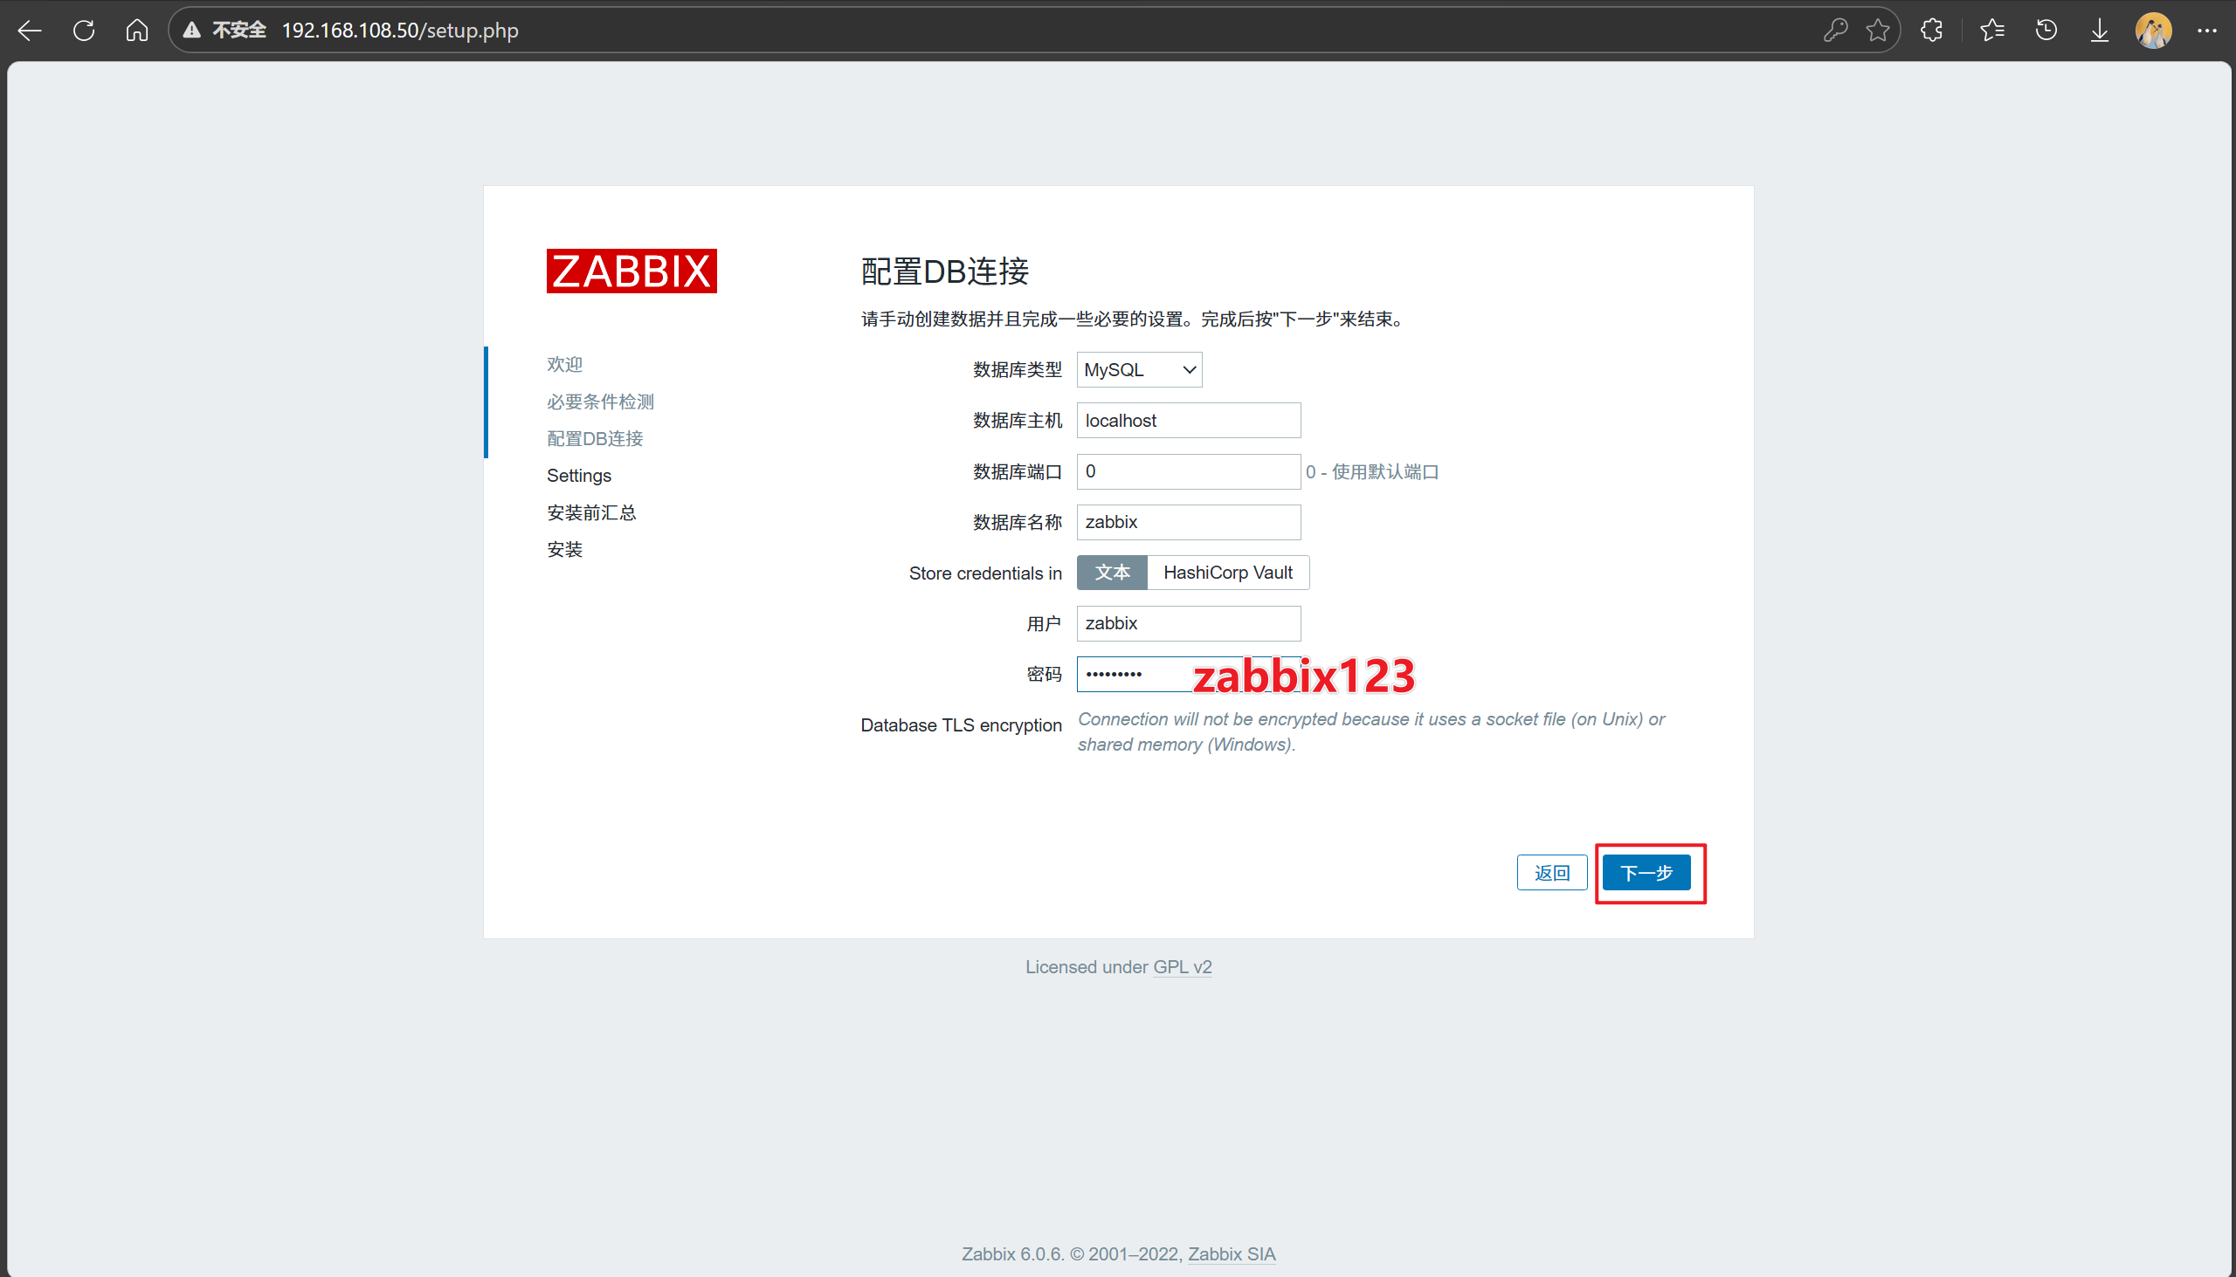Select 文本 credentials storage option
Image resolution: width=2236 pixels, height=1277 pixels.
(1112, 573)
